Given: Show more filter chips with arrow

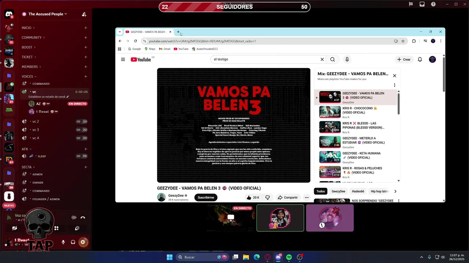Looking at the screenshot, I should 395,191.
